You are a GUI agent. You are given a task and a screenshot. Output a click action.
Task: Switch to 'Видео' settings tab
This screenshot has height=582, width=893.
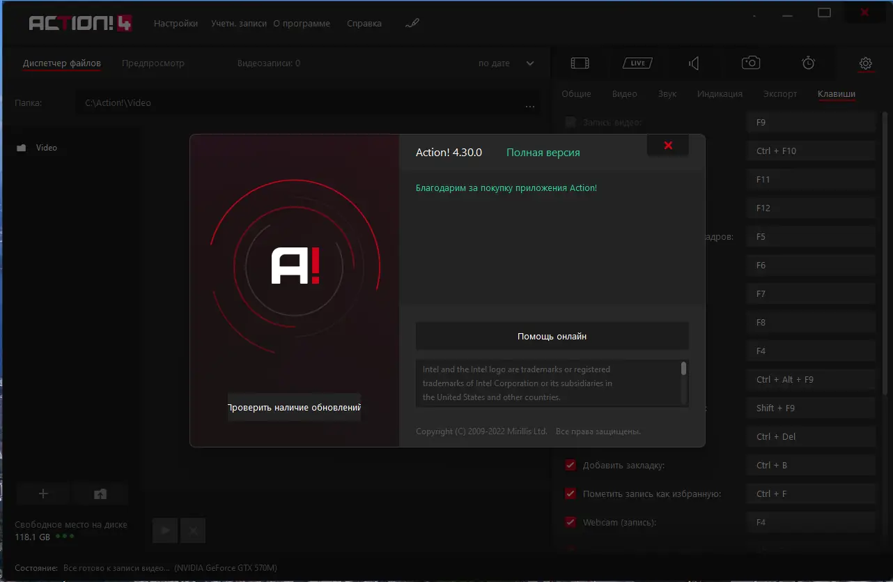625,93
